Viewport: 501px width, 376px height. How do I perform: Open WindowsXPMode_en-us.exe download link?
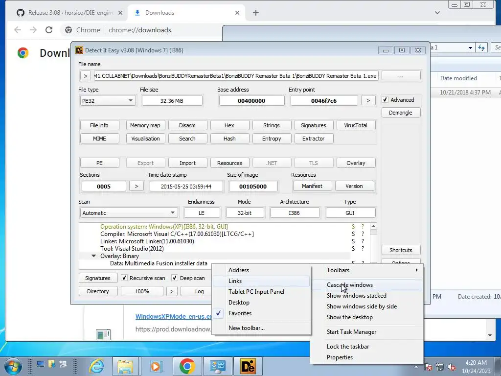(174, 317)
